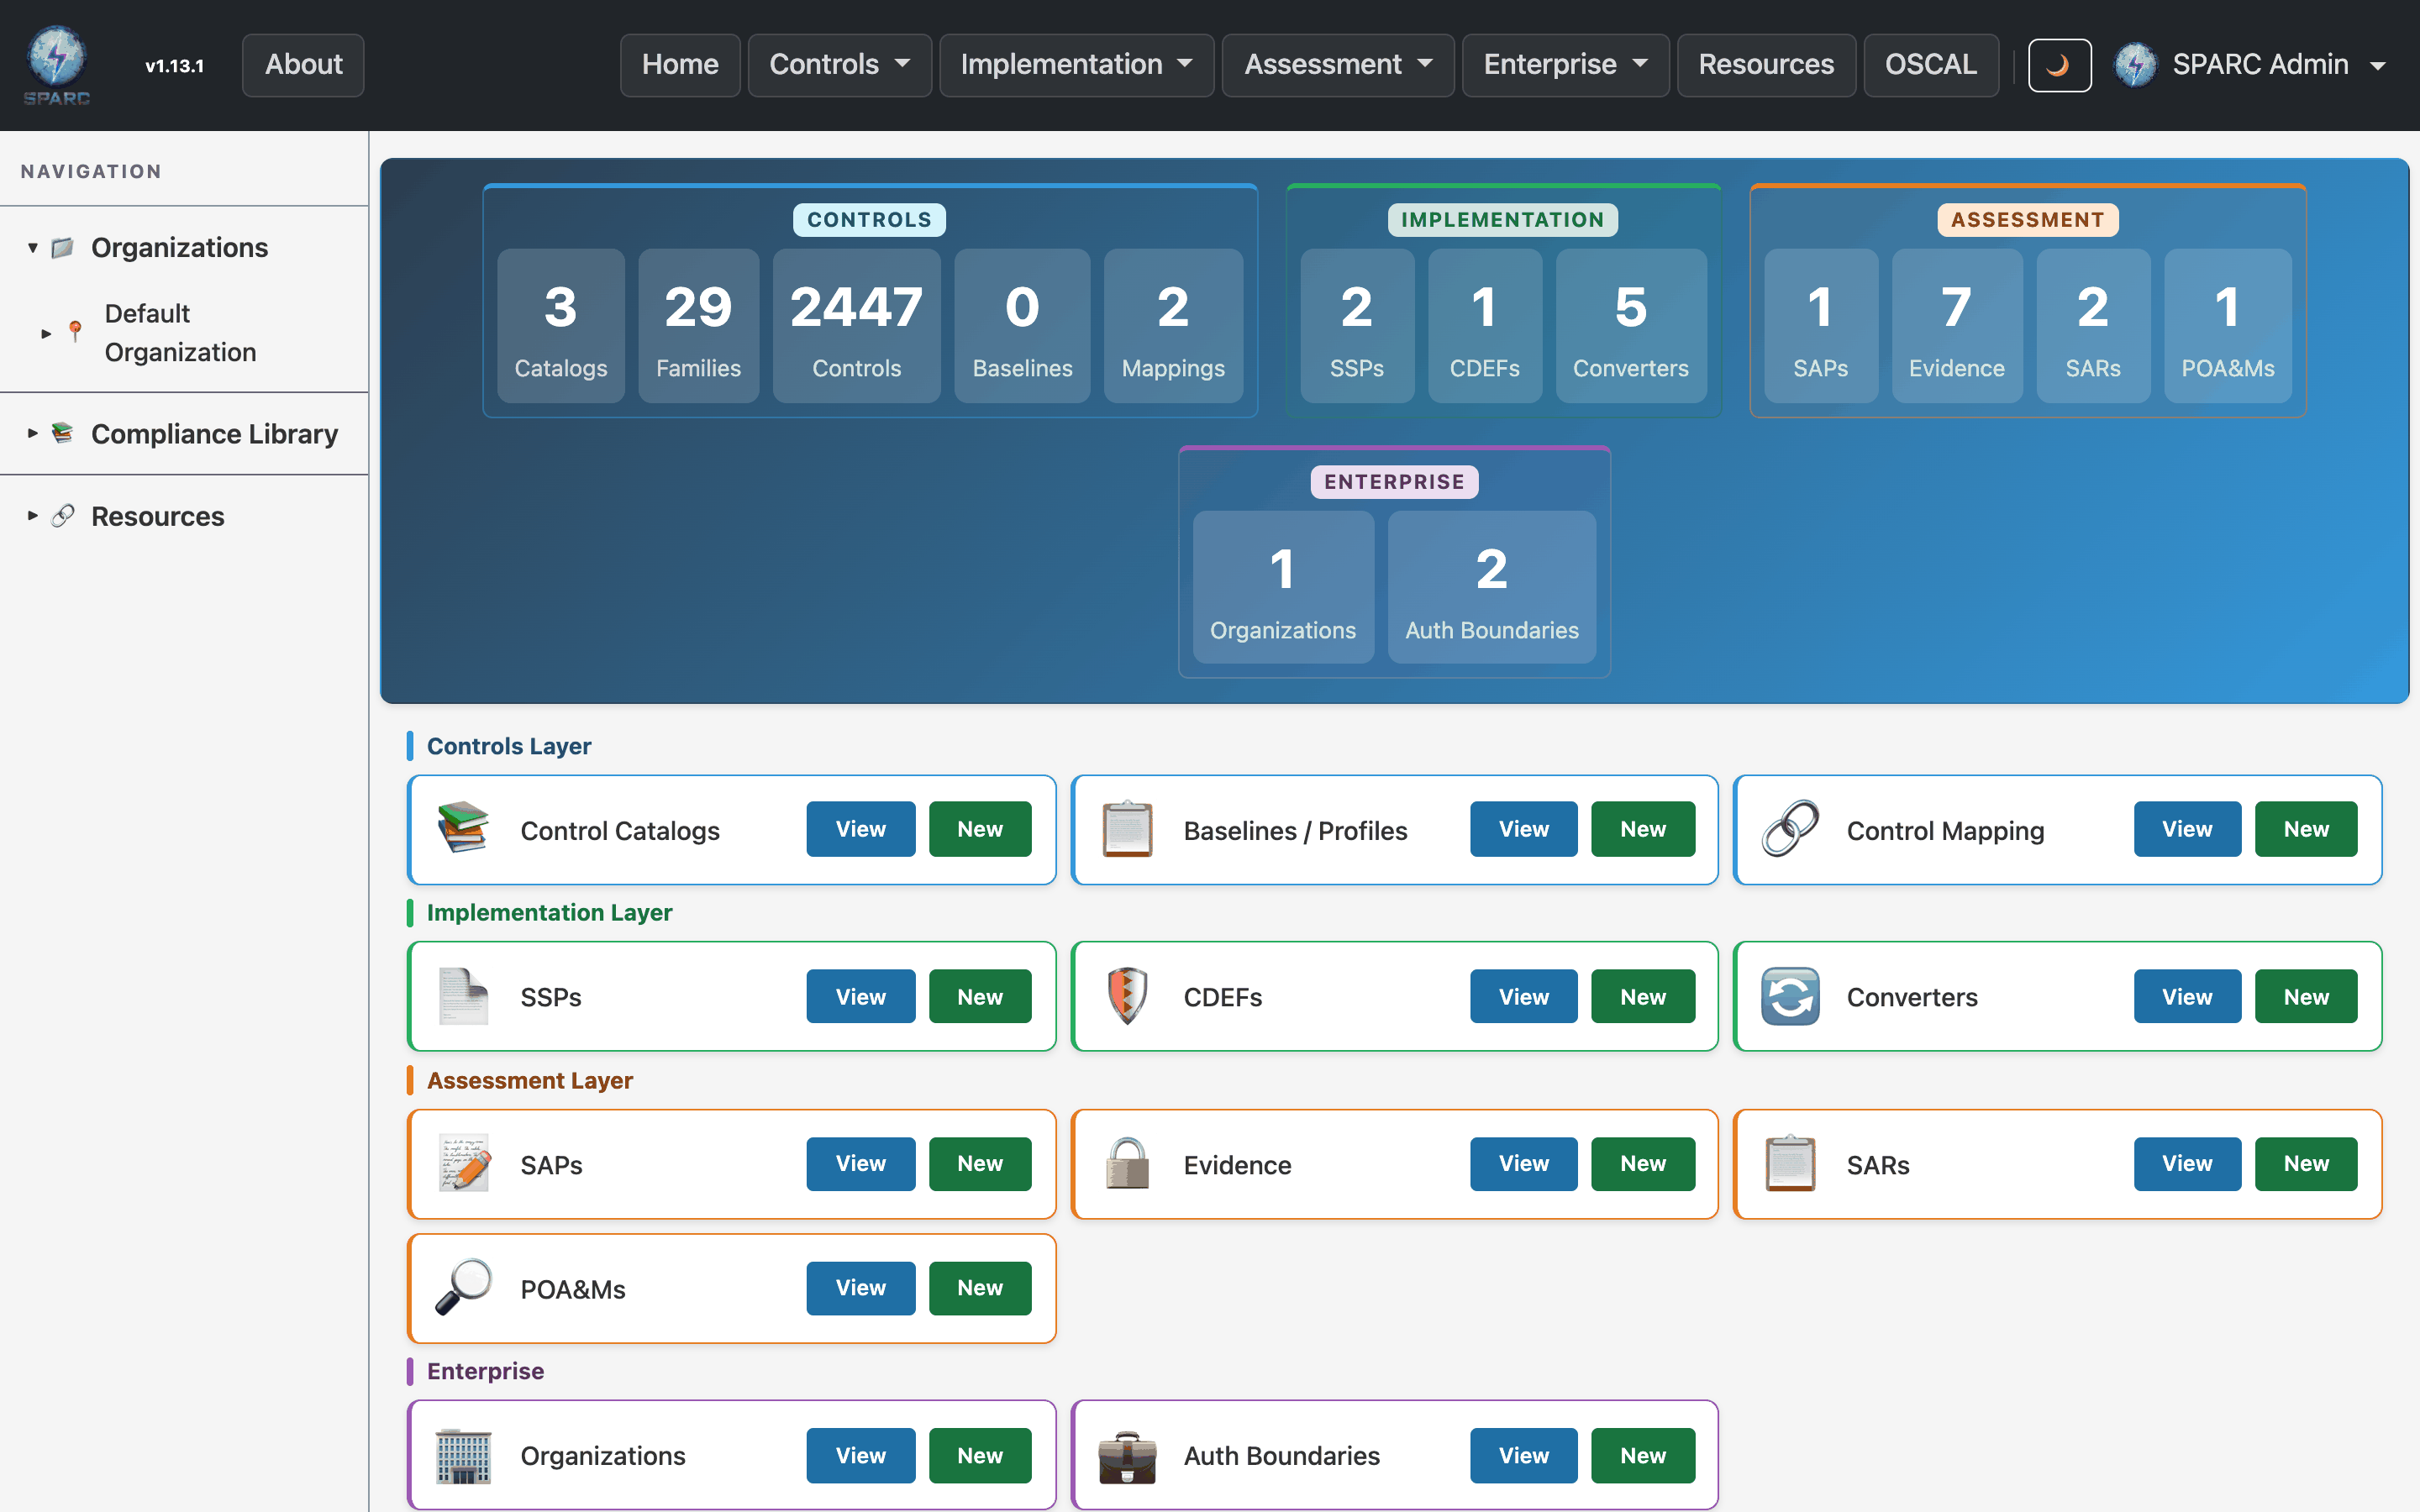Click the 1 Organizations stat tile
Image resolution: width=2420 pixels, height=1512 pixels.
tap(1283, 587)
